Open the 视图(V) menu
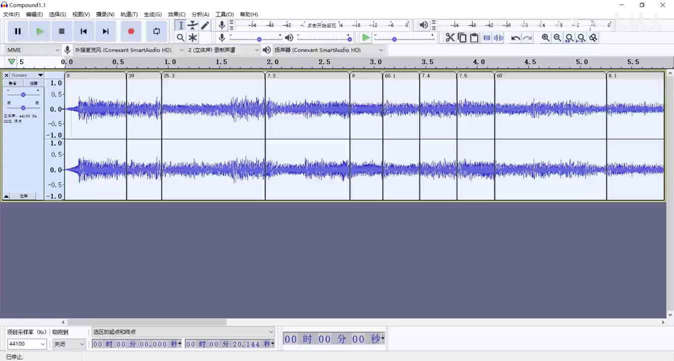 click(x=81, y=15)
